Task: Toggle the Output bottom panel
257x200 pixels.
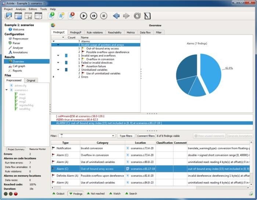Action: click(x=58, y=193)
